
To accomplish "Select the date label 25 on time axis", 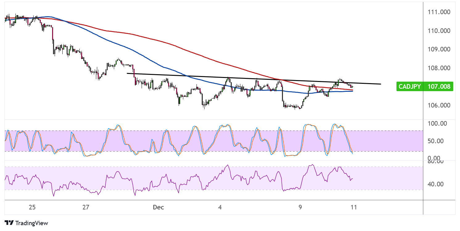I will 32,207.
